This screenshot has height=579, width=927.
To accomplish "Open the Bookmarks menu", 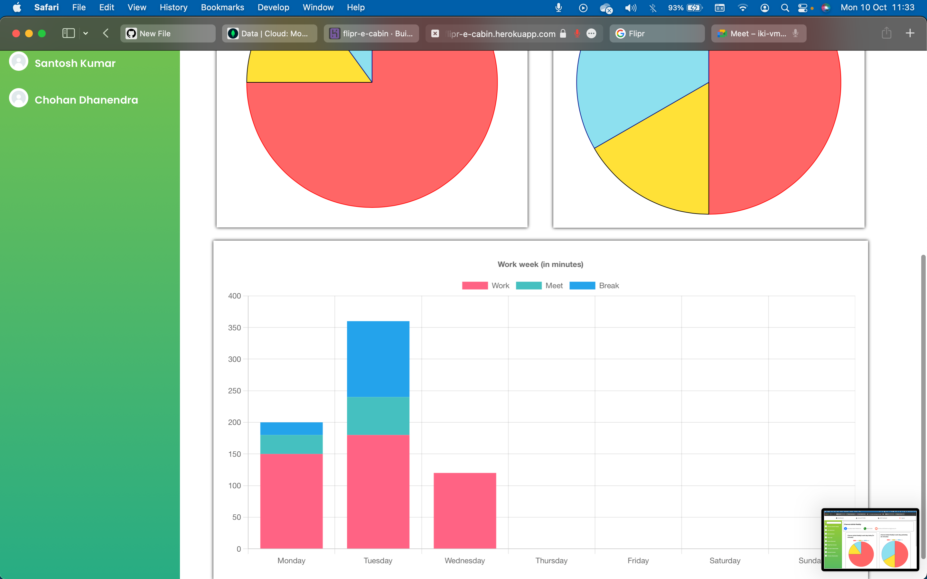I will [222, 7].
